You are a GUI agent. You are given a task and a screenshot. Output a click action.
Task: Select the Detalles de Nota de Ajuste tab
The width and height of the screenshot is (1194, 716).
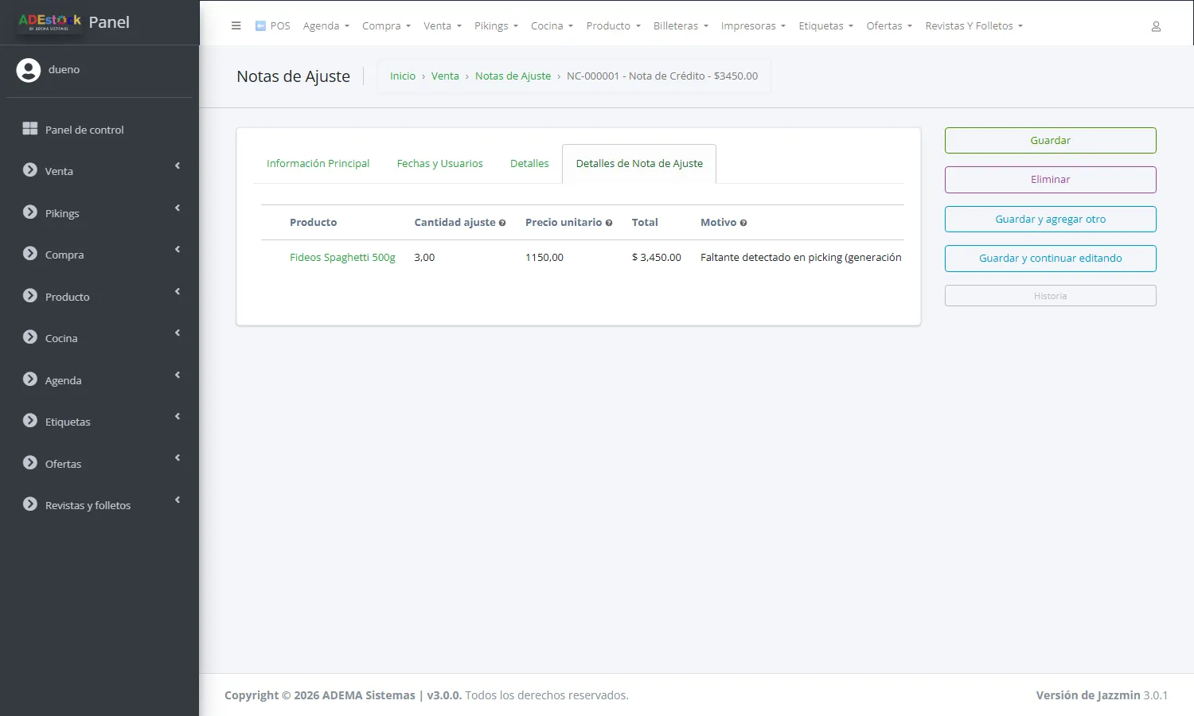639,164
